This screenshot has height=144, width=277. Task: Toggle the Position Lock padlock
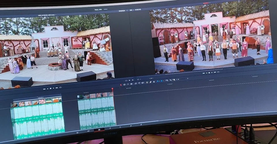(x=154, y=82)
